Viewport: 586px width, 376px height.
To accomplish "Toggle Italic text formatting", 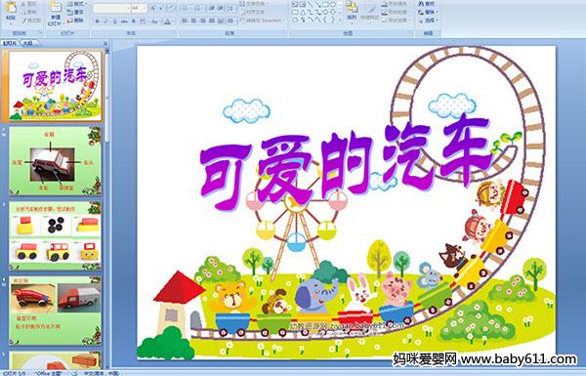I will point(106,21).
